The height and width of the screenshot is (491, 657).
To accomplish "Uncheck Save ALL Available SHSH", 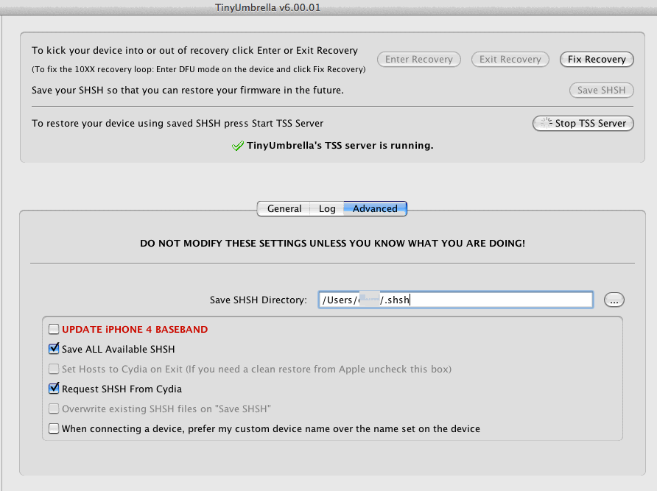I will [x=54, y=349].
